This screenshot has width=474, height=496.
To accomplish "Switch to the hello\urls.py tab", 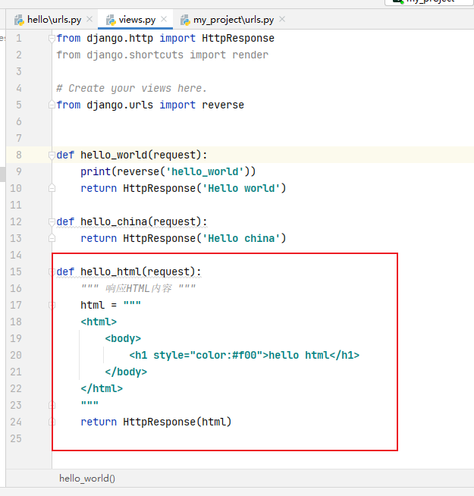I will point(54,20).
